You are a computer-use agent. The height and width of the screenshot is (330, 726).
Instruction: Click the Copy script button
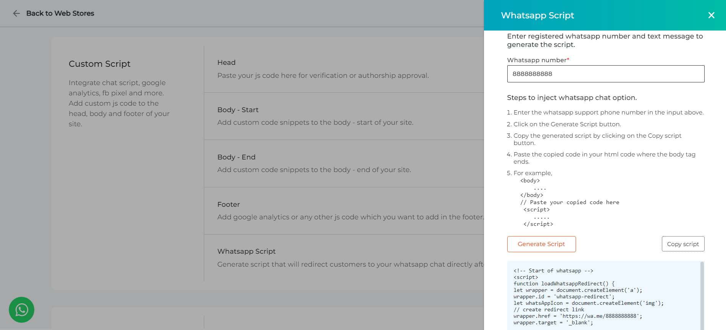click(x=683, y=244)
